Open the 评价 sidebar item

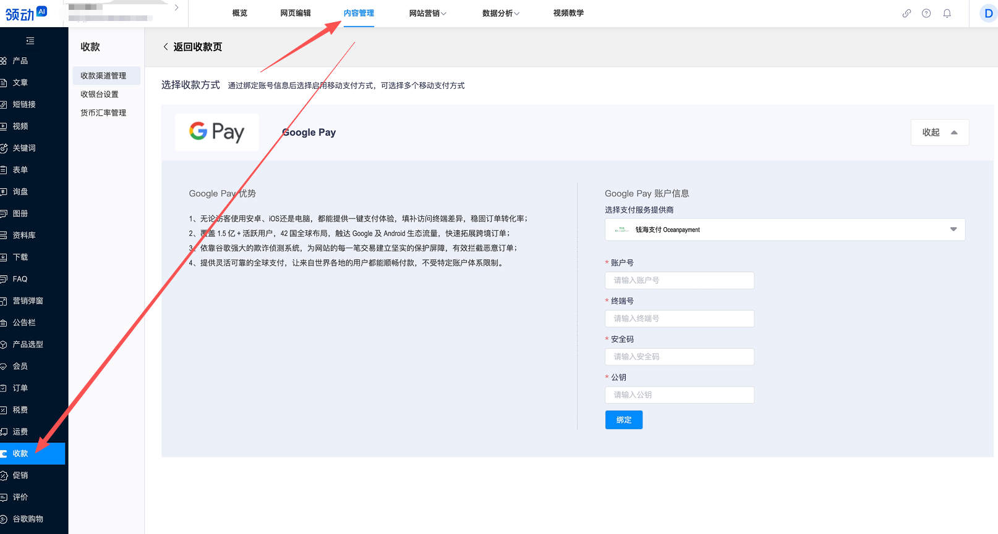pos(20,497)
